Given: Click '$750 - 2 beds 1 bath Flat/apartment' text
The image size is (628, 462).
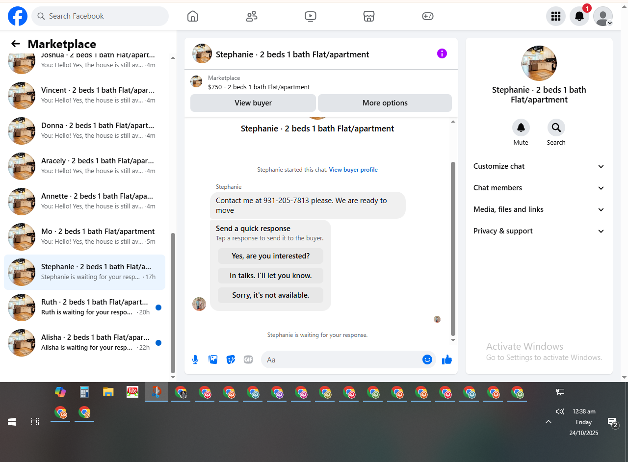Looking at the screenshot, I should click(259, 87).
